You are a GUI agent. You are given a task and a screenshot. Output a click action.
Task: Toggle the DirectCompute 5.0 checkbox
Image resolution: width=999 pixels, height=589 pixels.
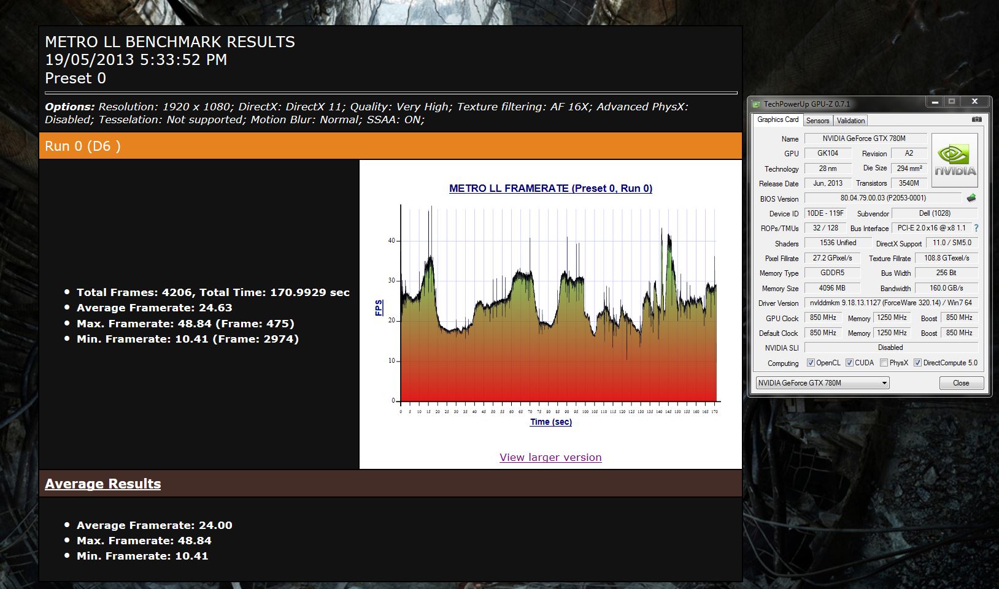pos(917,363)
